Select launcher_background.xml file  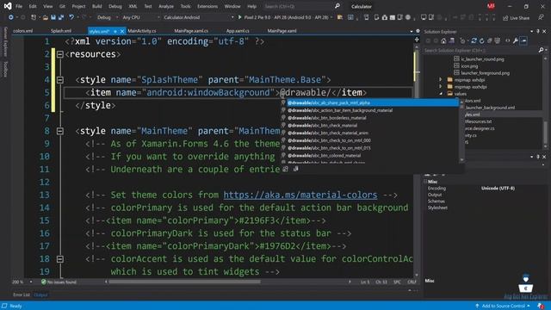(490, 108)
